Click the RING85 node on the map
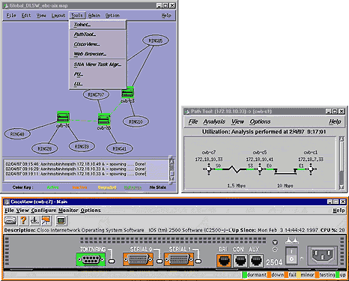Image resolution: width=349 pixels, height=281 pixels. (156, 40)
